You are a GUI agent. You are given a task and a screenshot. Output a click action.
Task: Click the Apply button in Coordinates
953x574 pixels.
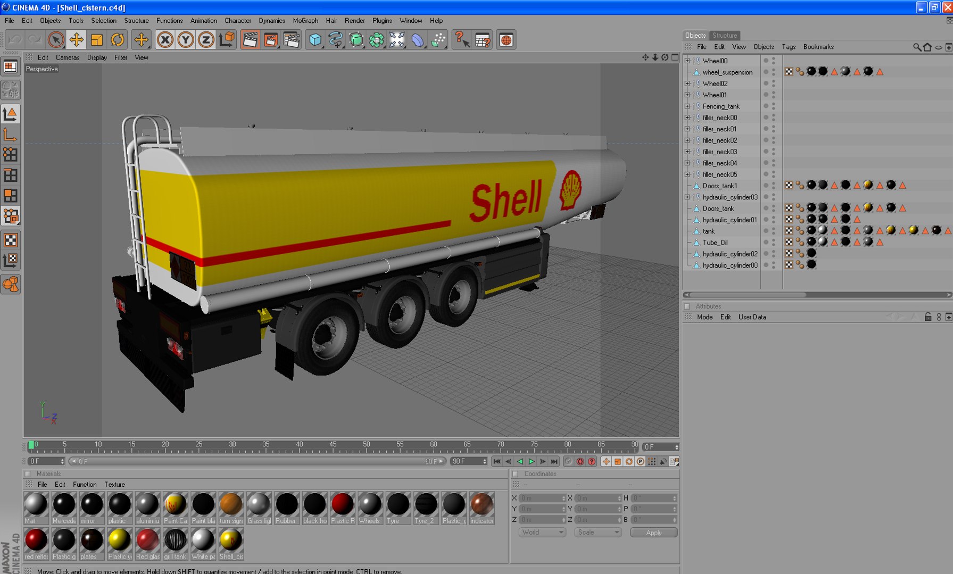[x=654, y=533]
